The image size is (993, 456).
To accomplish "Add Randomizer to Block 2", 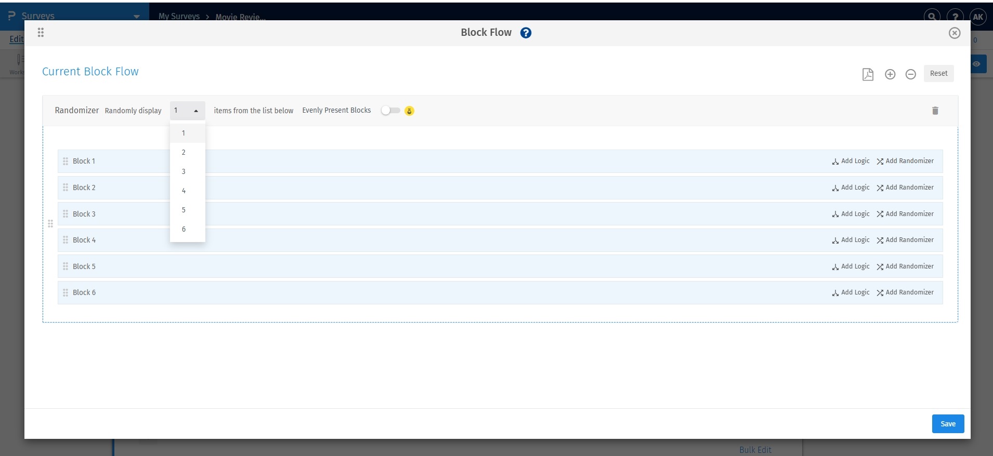I will tap(905, 187).
